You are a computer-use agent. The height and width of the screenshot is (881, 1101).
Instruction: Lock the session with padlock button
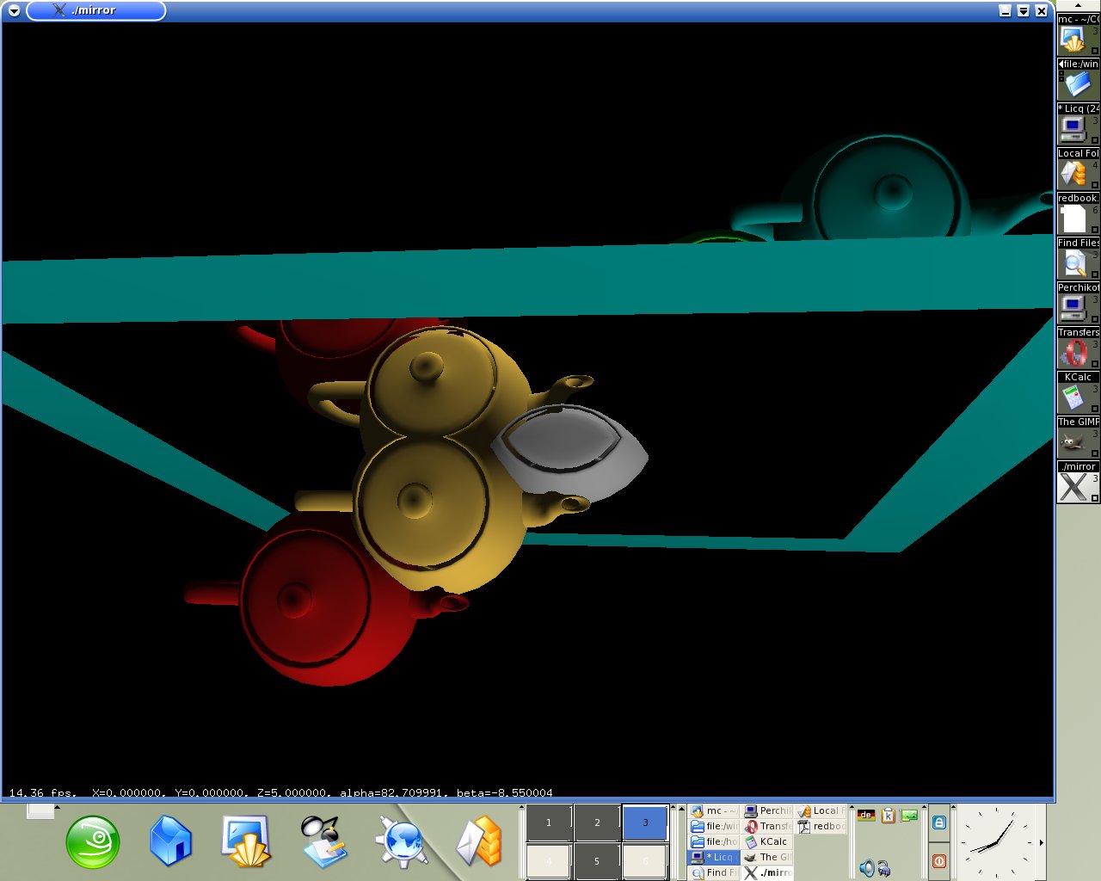[x=939, y=822]
